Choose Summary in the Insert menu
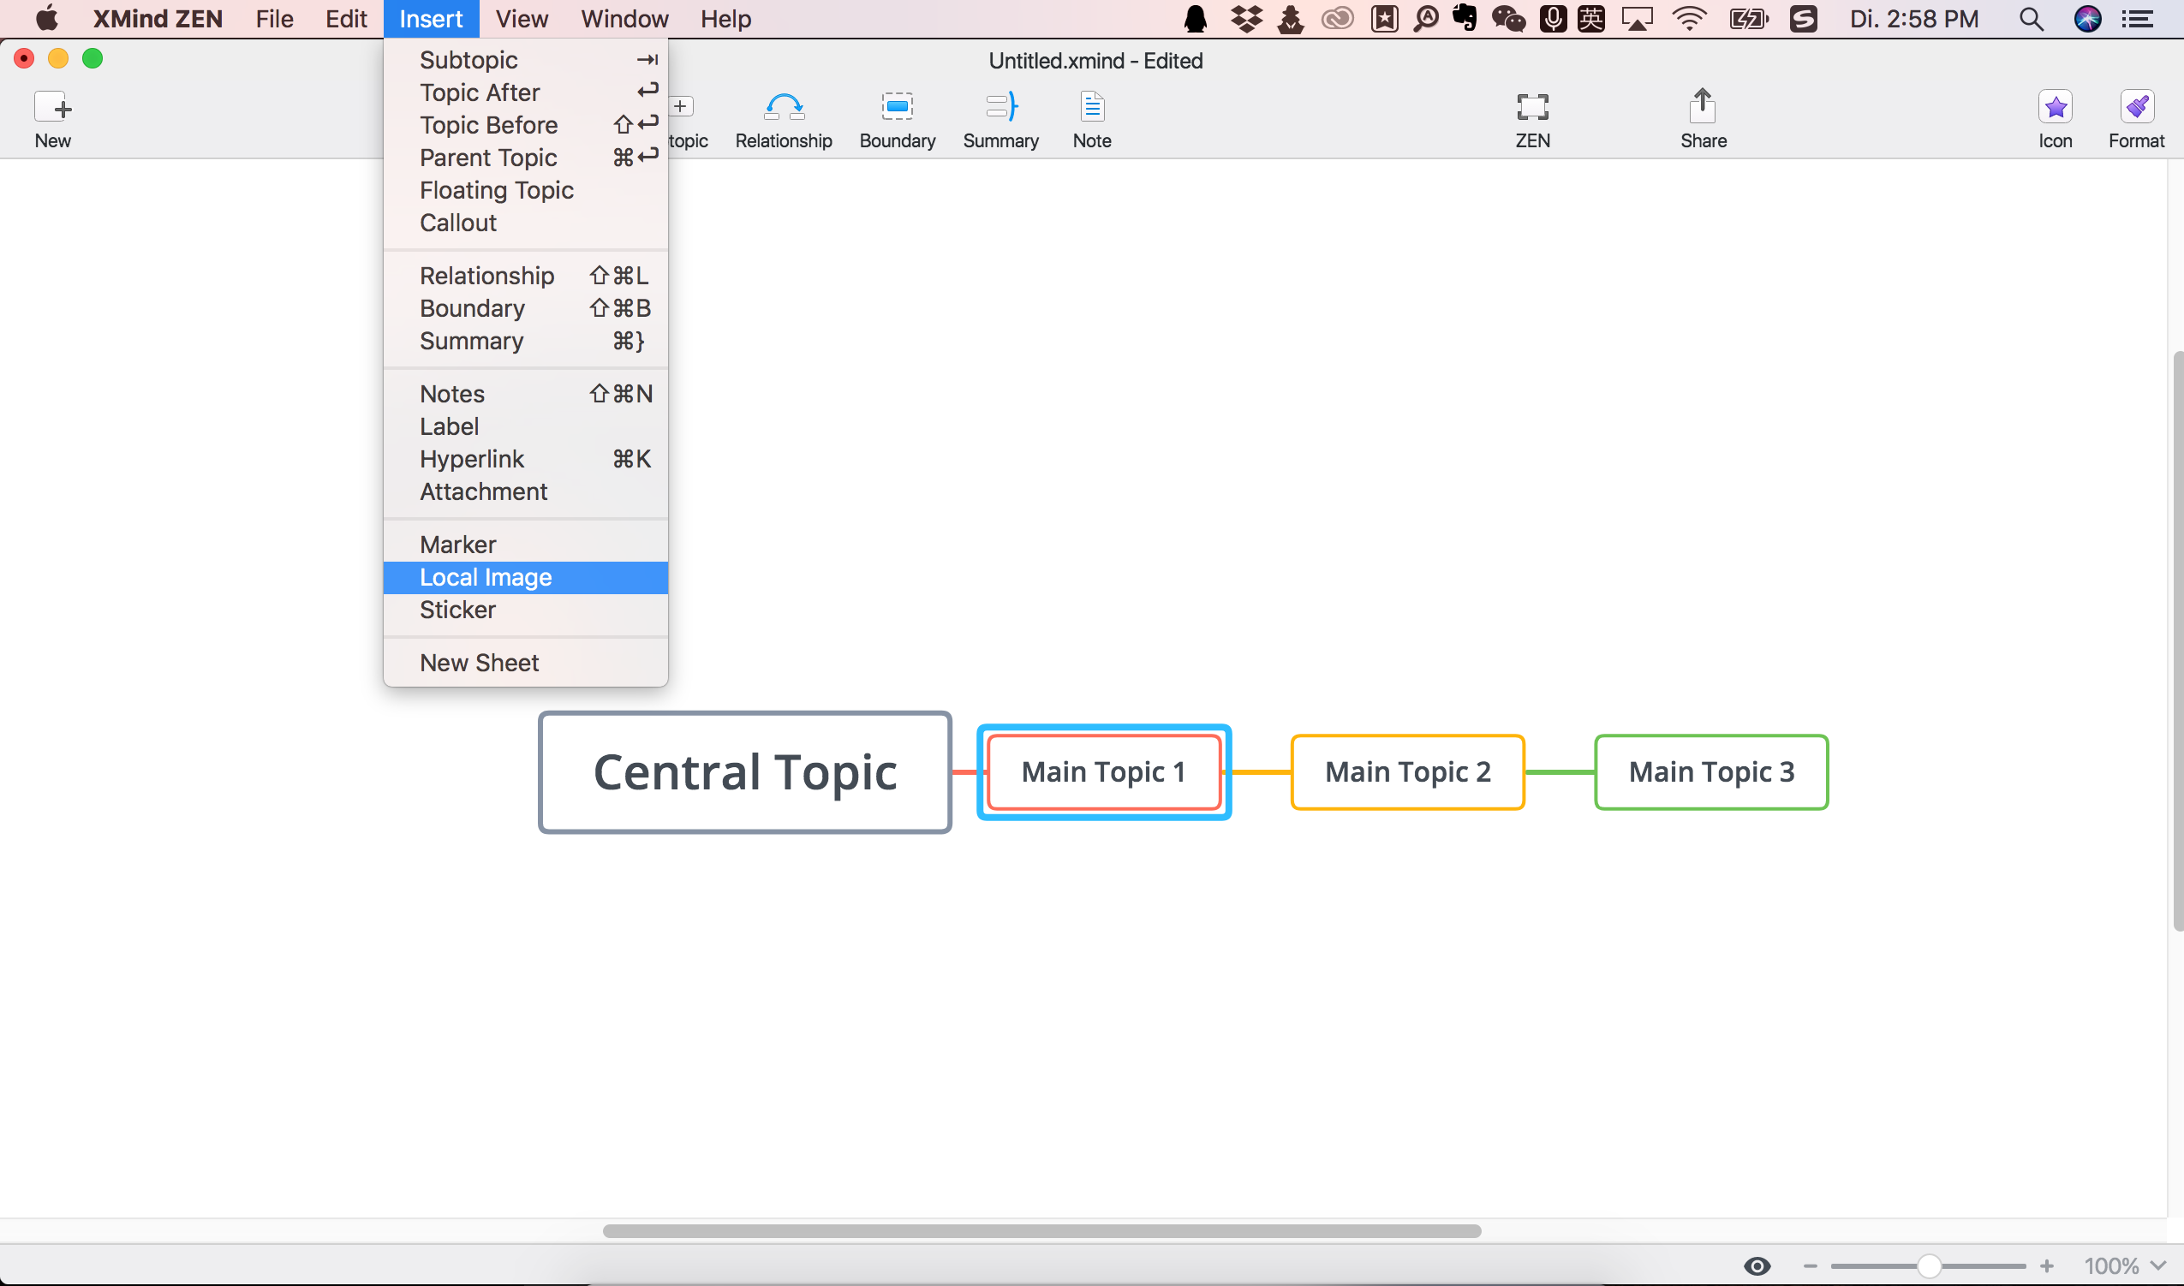 coord(525,341)
